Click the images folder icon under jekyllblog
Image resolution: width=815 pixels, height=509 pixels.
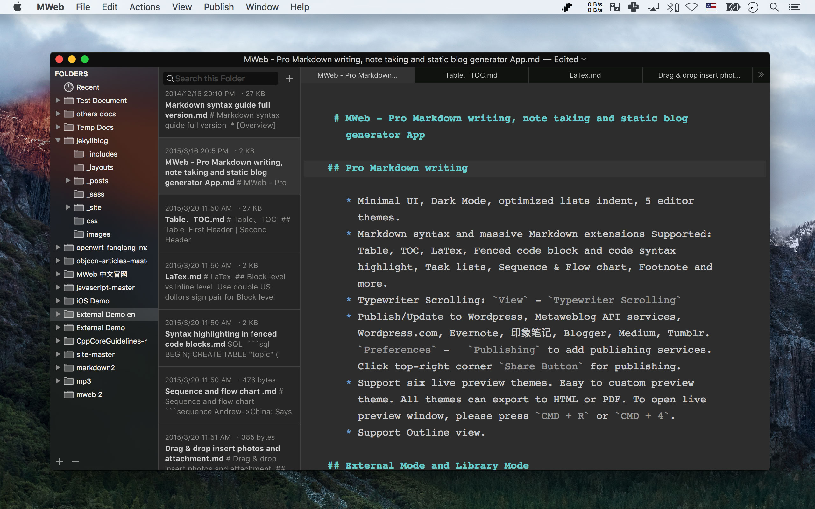click(79, 234)
